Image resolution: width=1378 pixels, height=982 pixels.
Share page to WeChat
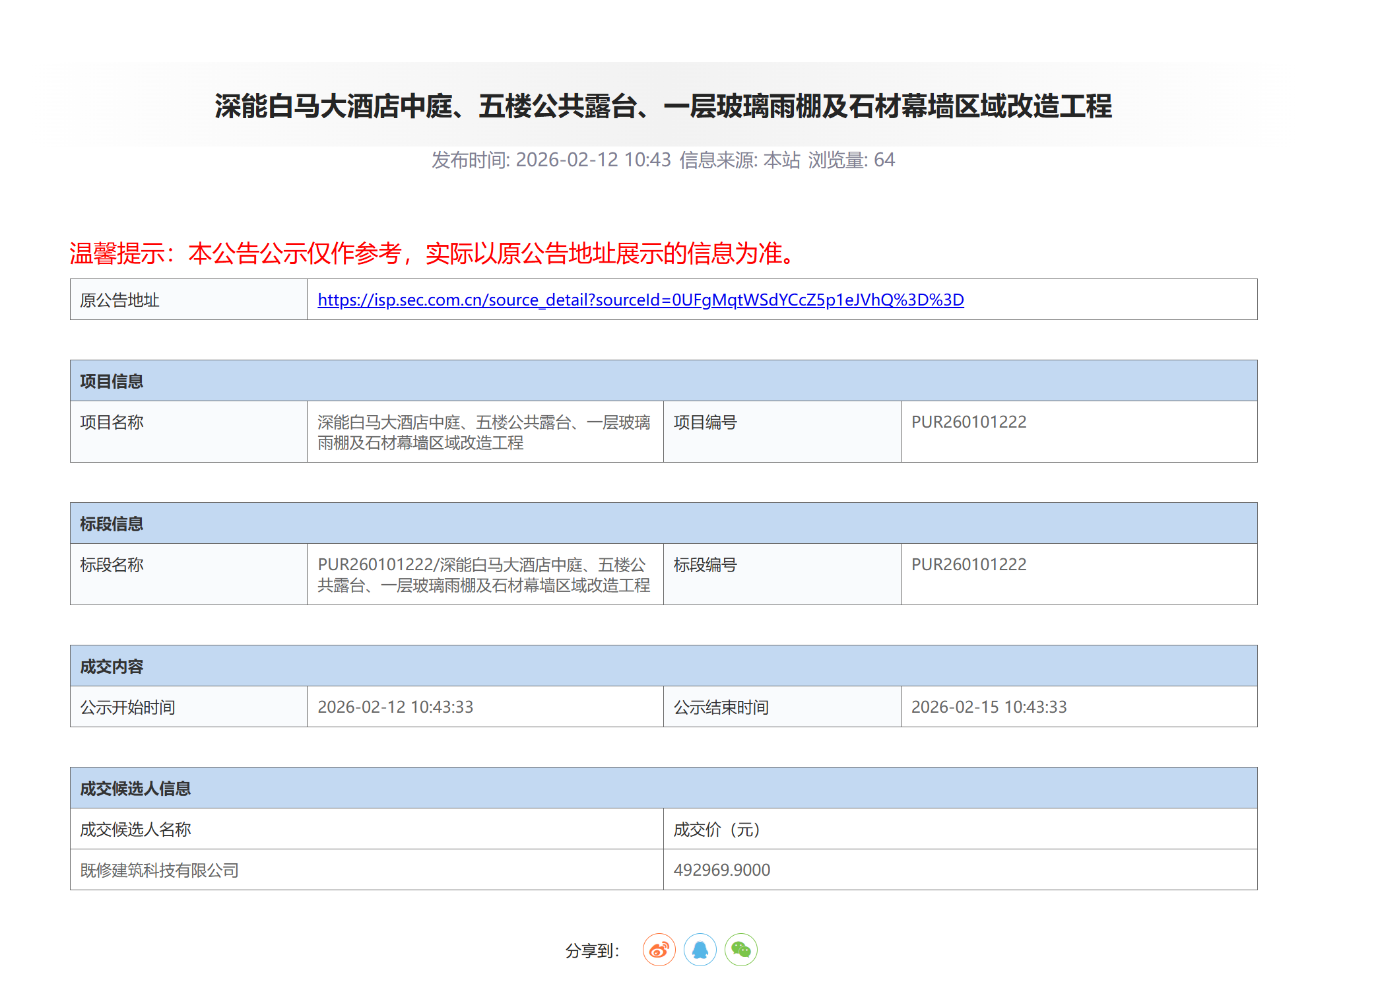click(740, 950)
